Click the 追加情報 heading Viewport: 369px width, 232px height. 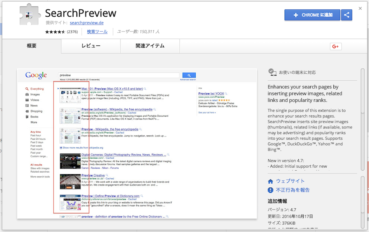click(x=277, y=201)
